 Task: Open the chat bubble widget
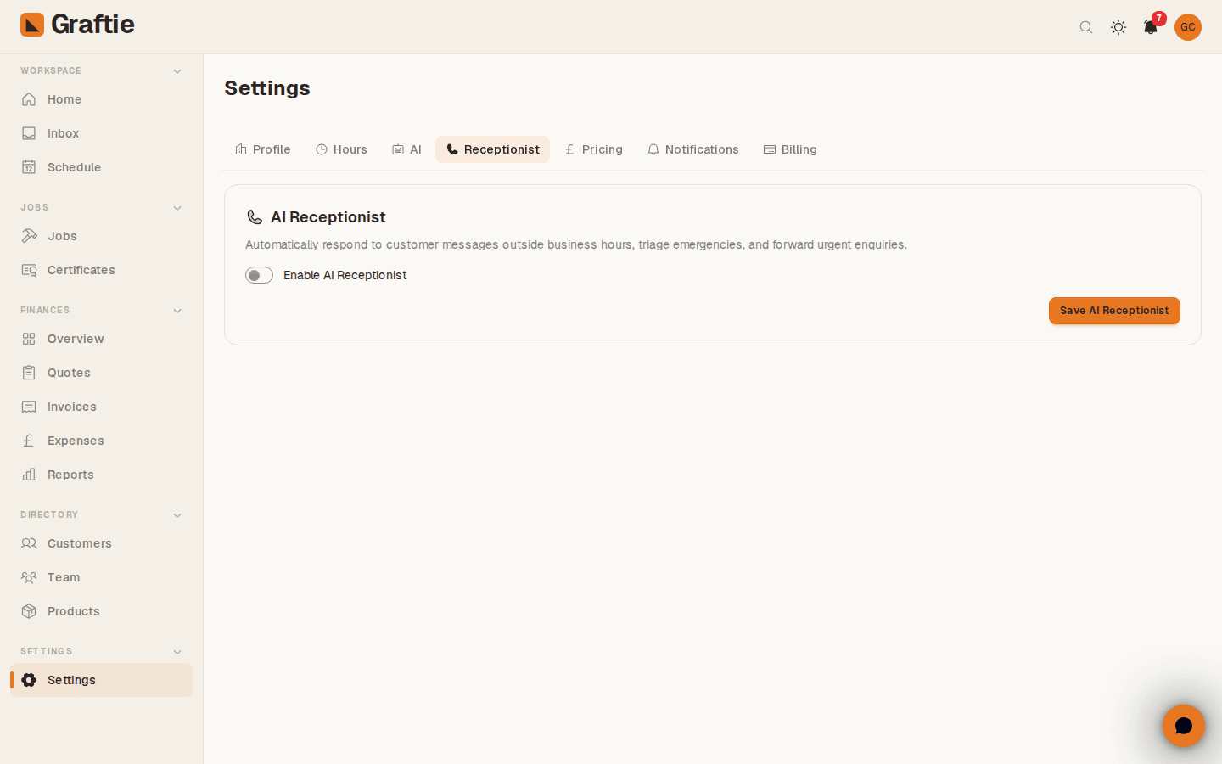tap(1184, 726)
